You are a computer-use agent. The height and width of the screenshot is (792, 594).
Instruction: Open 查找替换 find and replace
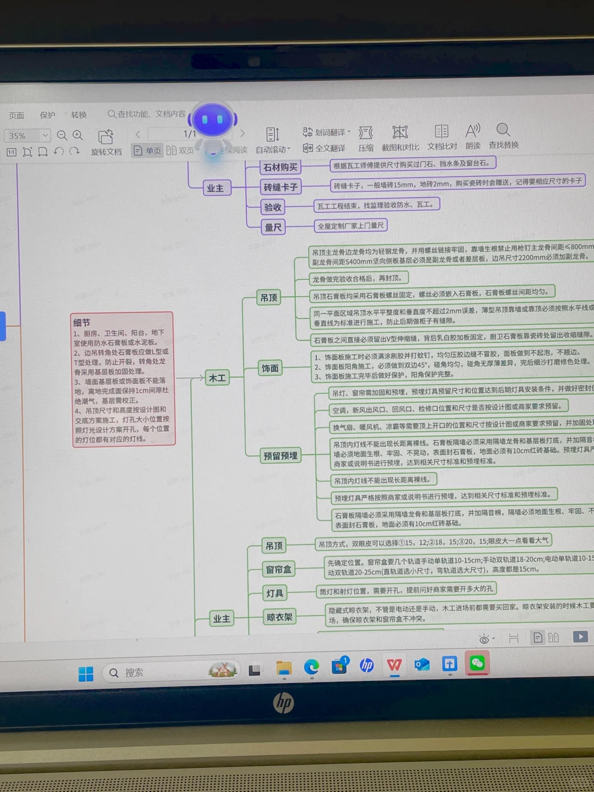(503, 136)
